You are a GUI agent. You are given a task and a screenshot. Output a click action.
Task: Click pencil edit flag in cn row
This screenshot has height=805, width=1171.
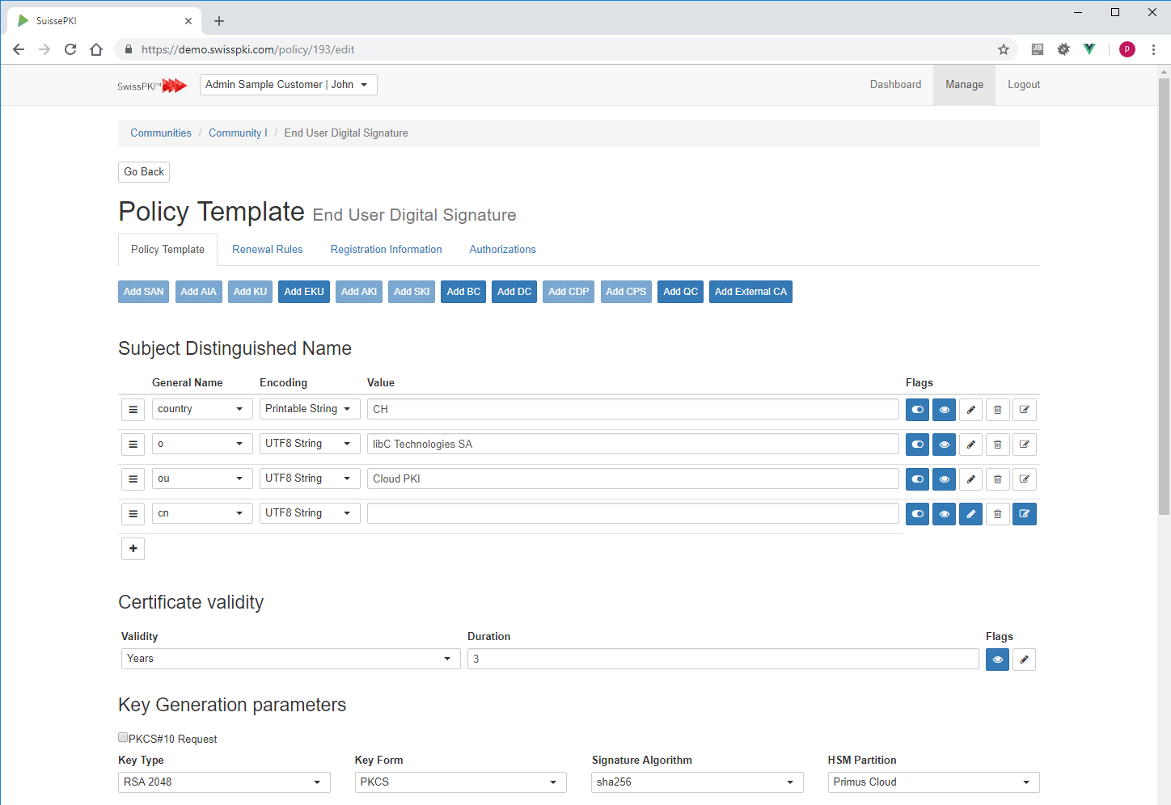pyautogui.click(x=970, y=514)
